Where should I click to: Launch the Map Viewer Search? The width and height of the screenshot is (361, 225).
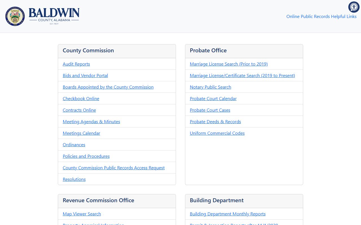pos(82,214)
